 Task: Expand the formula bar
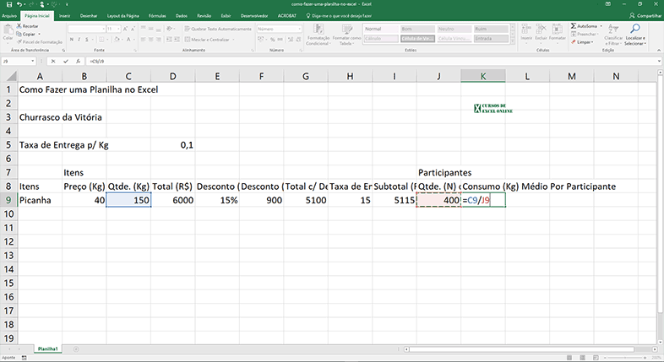click(659, 62)
